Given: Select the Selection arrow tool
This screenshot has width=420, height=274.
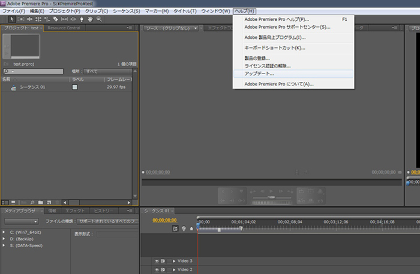Looking at the screenshot, I should pyautogui.click(x=12, y=19).
